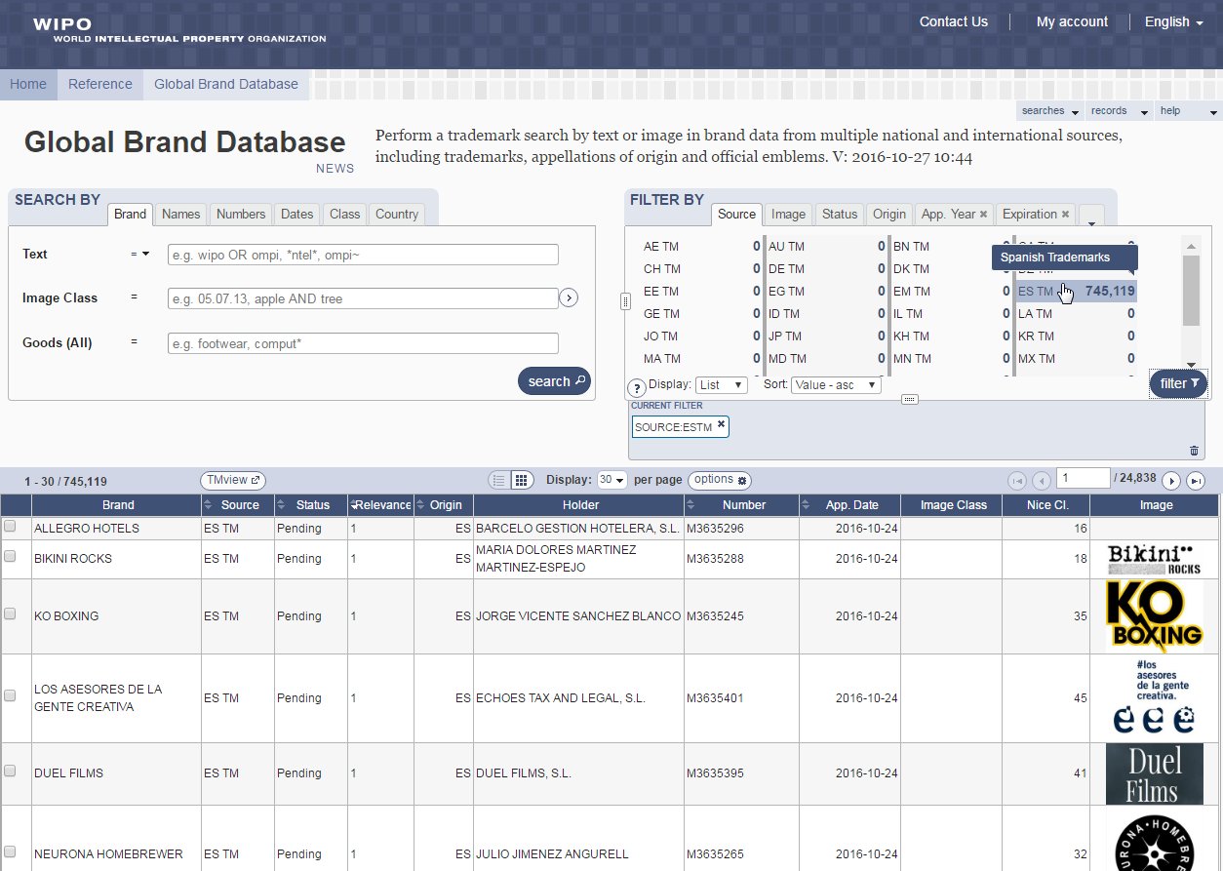Switch to the Numbers search tab
Viewport: 1223px width, 871px height.
tap(241, 215)
